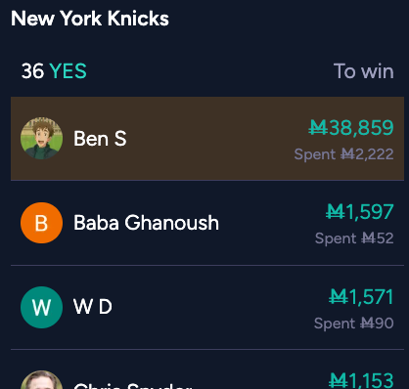
Task: Select Baba Ghanoush's Ṁ1,597 amount
Action: pyautogui.click(x=360, y=212)
